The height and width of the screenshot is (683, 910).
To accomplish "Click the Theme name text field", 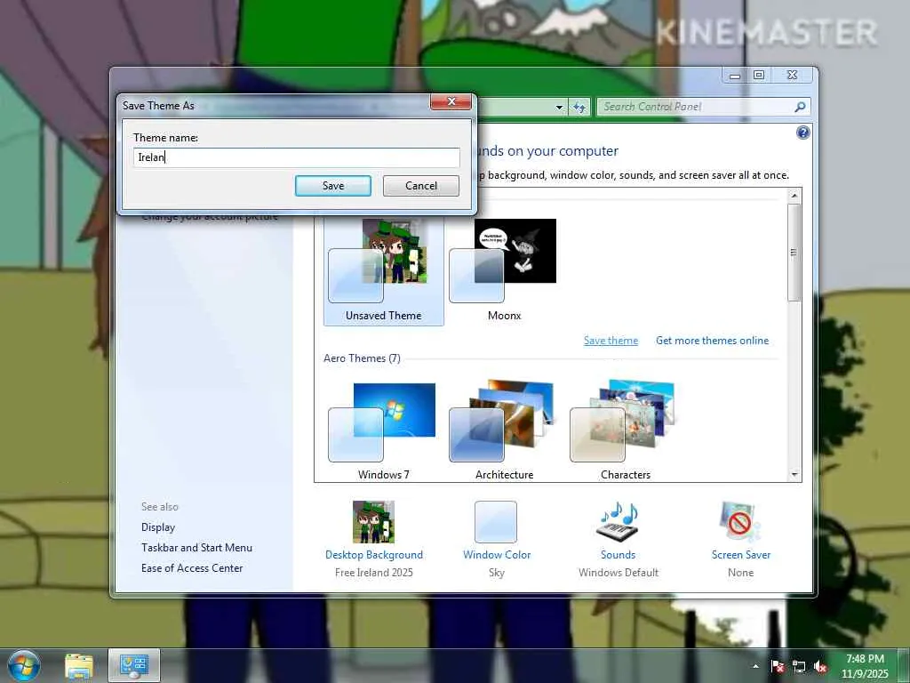I will (x=296, y=157).
